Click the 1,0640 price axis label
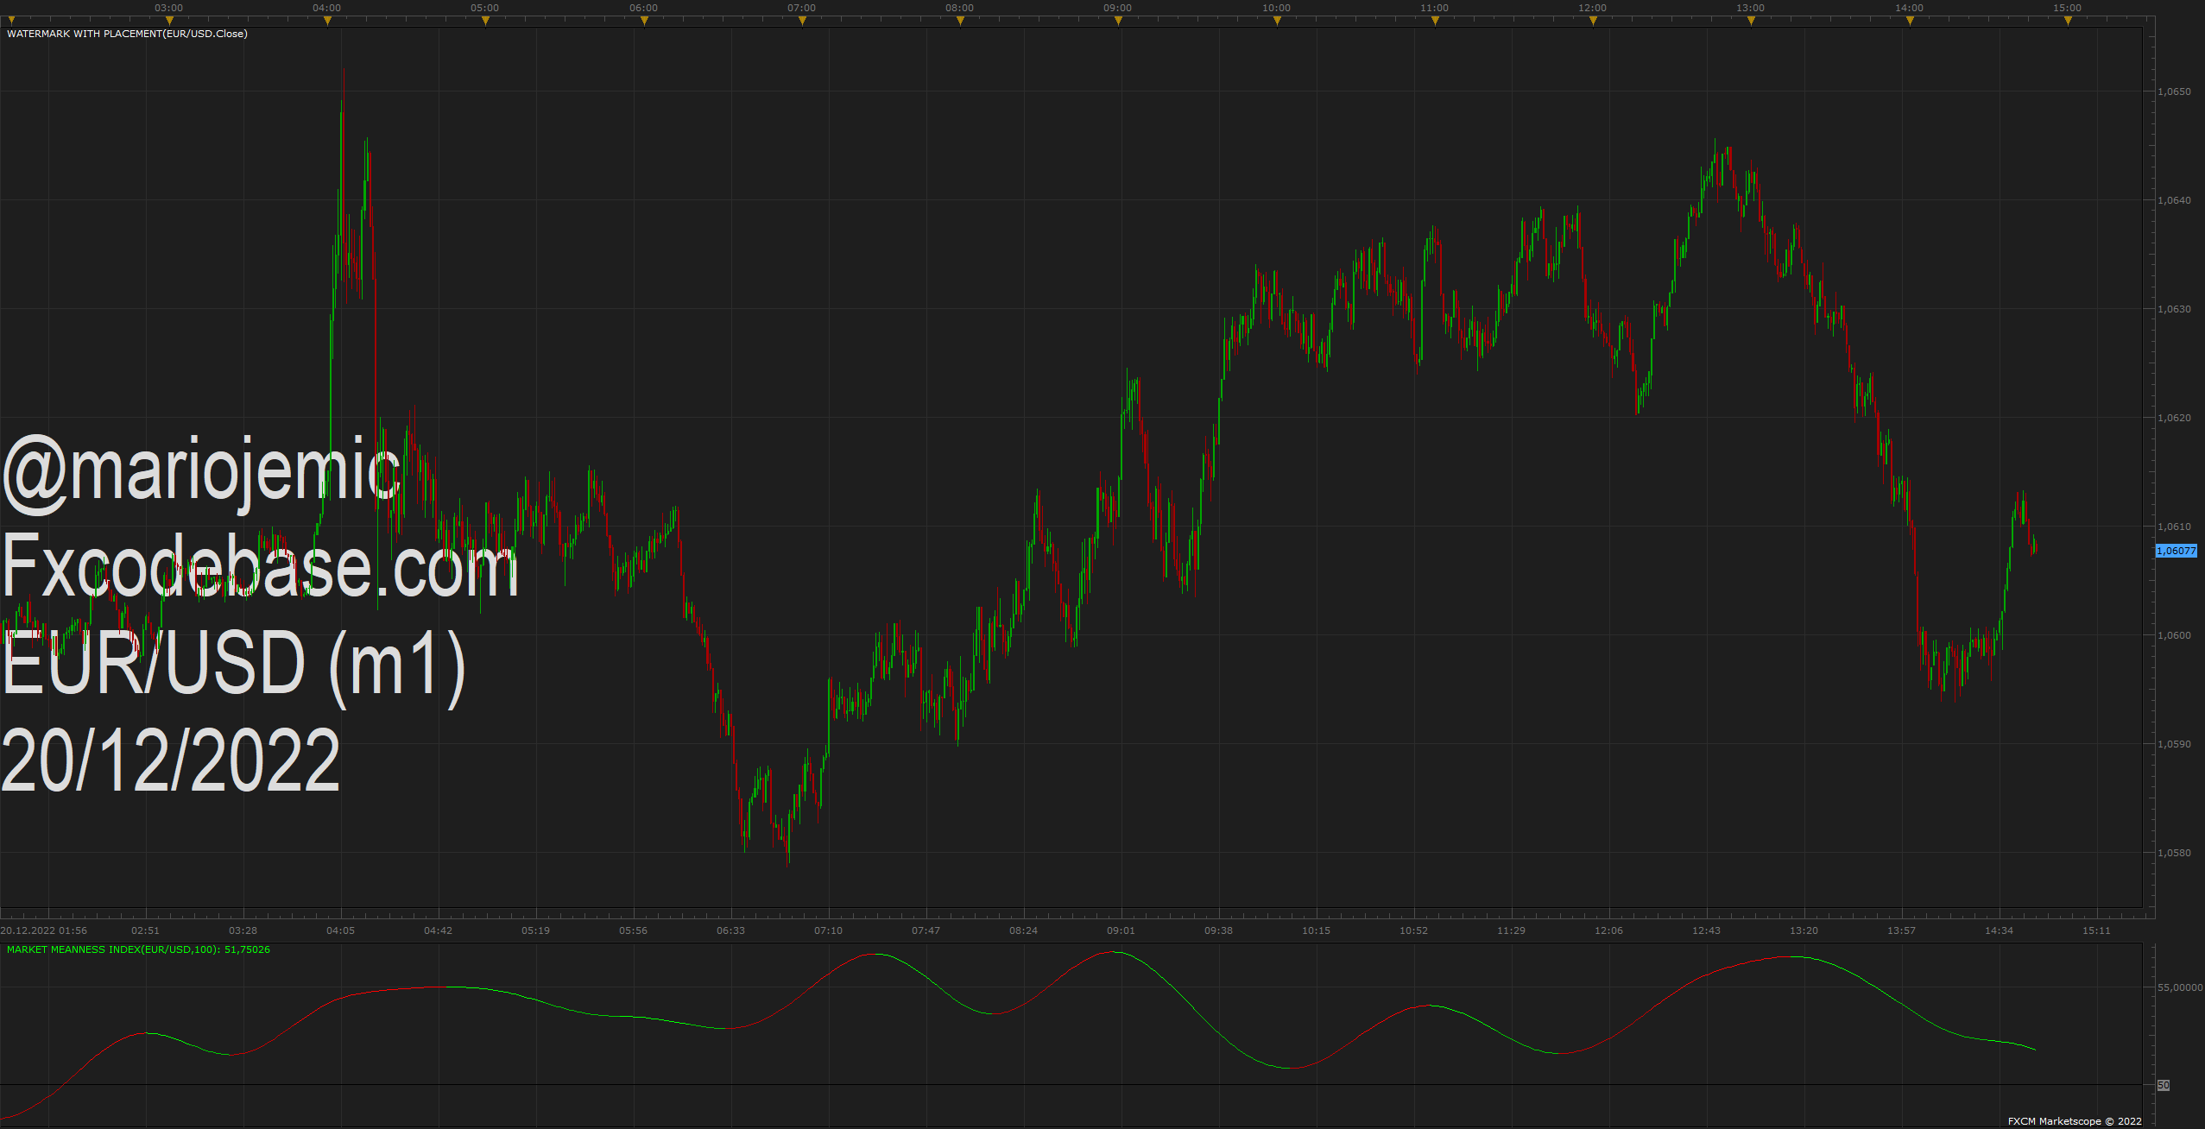The width and height of the screenshot is (2205, 1129). 2174,200
